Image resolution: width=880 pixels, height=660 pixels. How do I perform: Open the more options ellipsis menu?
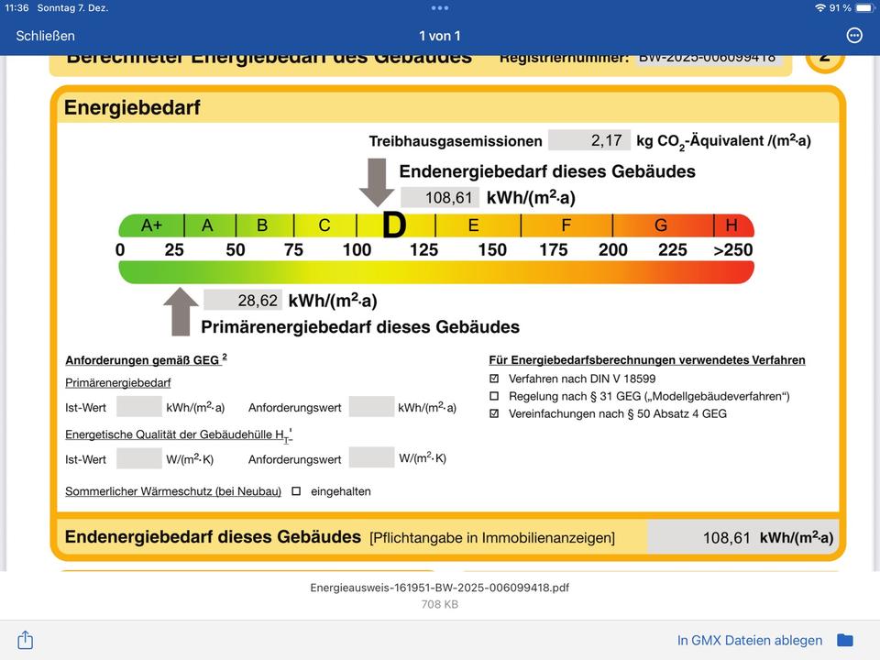(854, 36)
